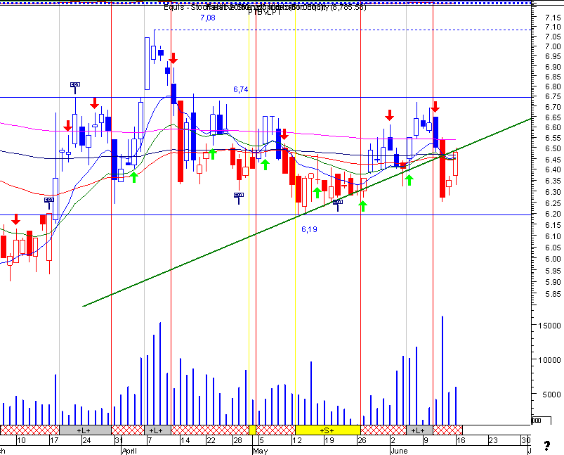
Task: Click the red down arrow atop the June 11 red line
Action: 435,107
